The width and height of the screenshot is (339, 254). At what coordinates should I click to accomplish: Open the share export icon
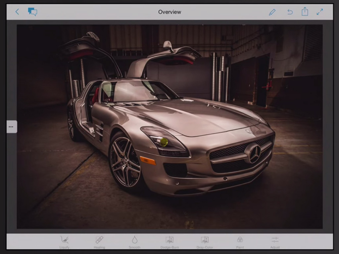[305, 12]
